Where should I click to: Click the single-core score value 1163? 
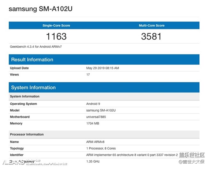point(56,36)
